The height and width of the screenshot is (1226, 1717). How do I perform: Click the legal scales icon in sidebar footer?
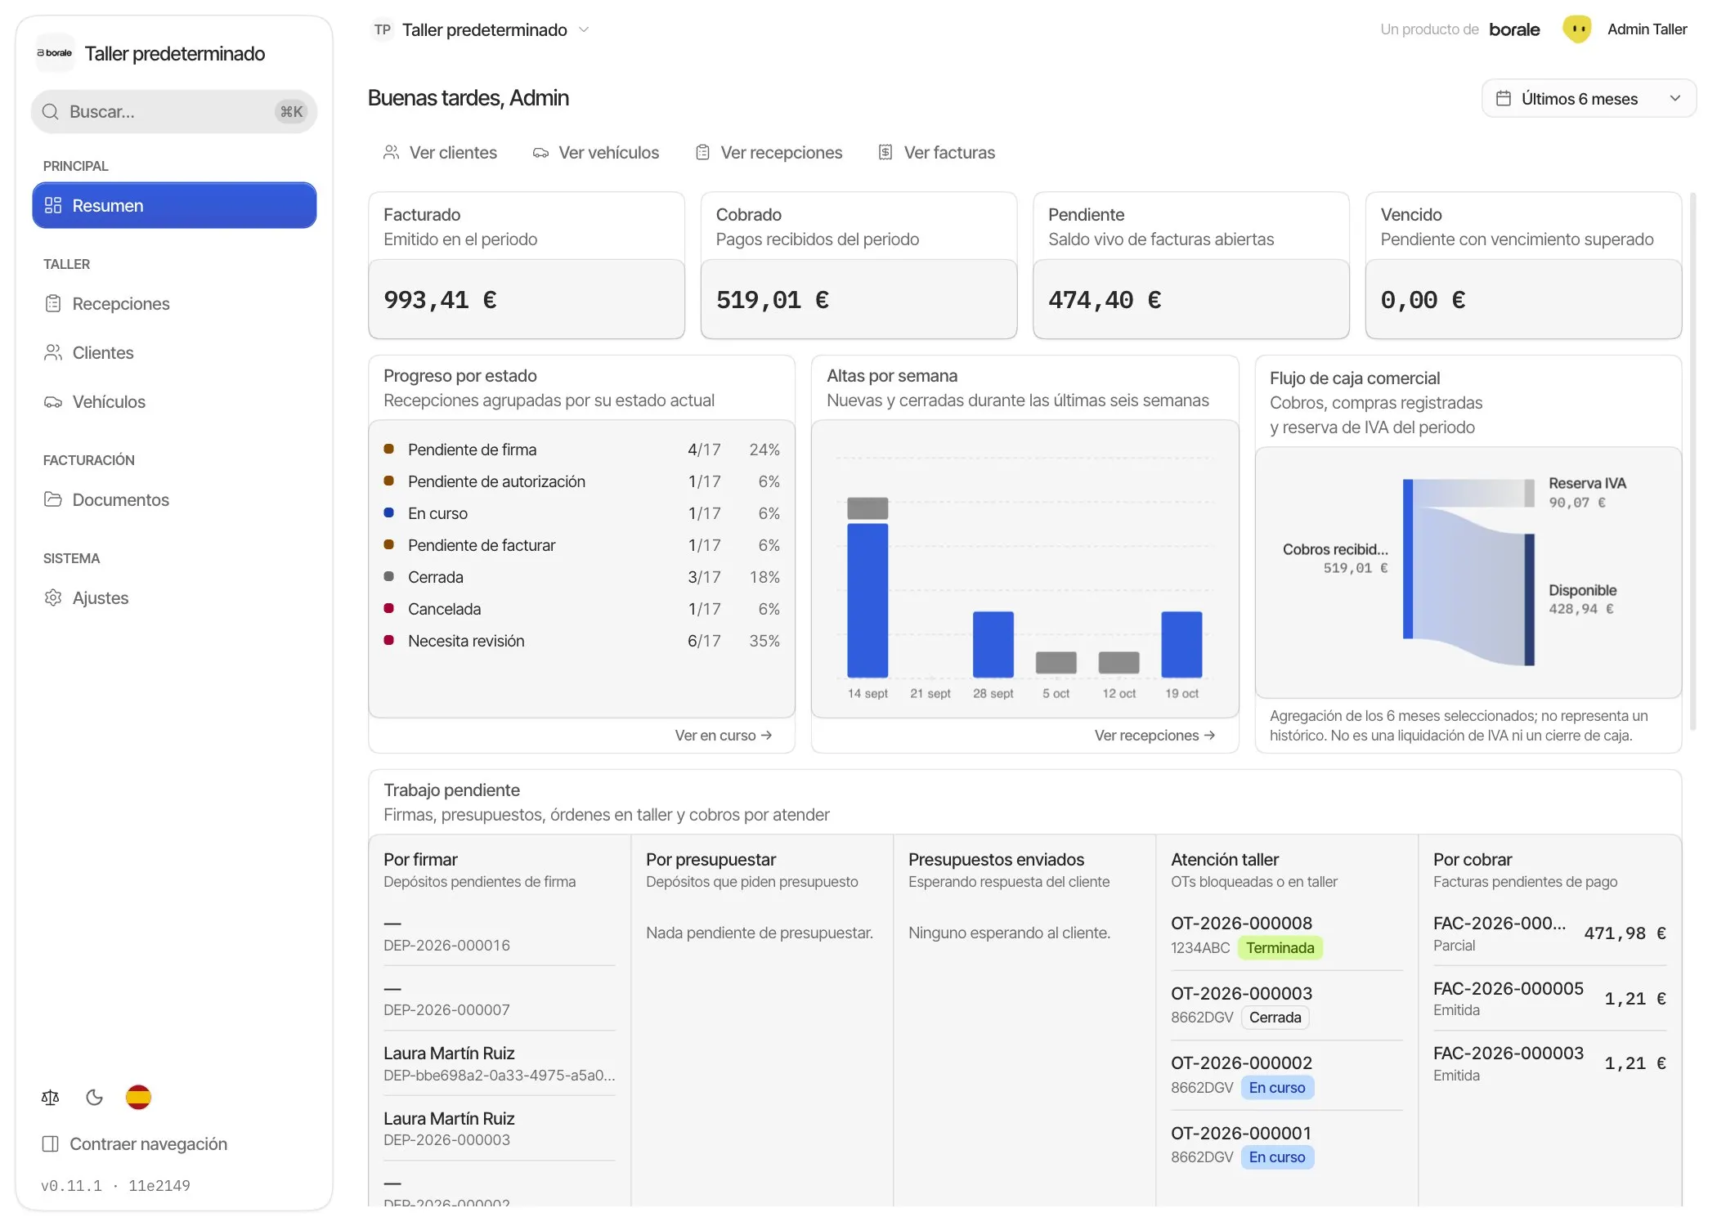50,1097
